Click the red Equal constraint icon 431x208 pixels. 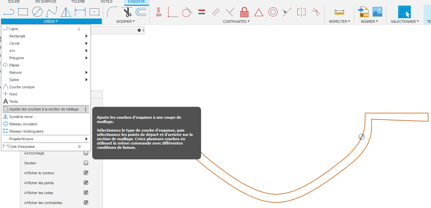pyautogui.click(x=201, y=12)
